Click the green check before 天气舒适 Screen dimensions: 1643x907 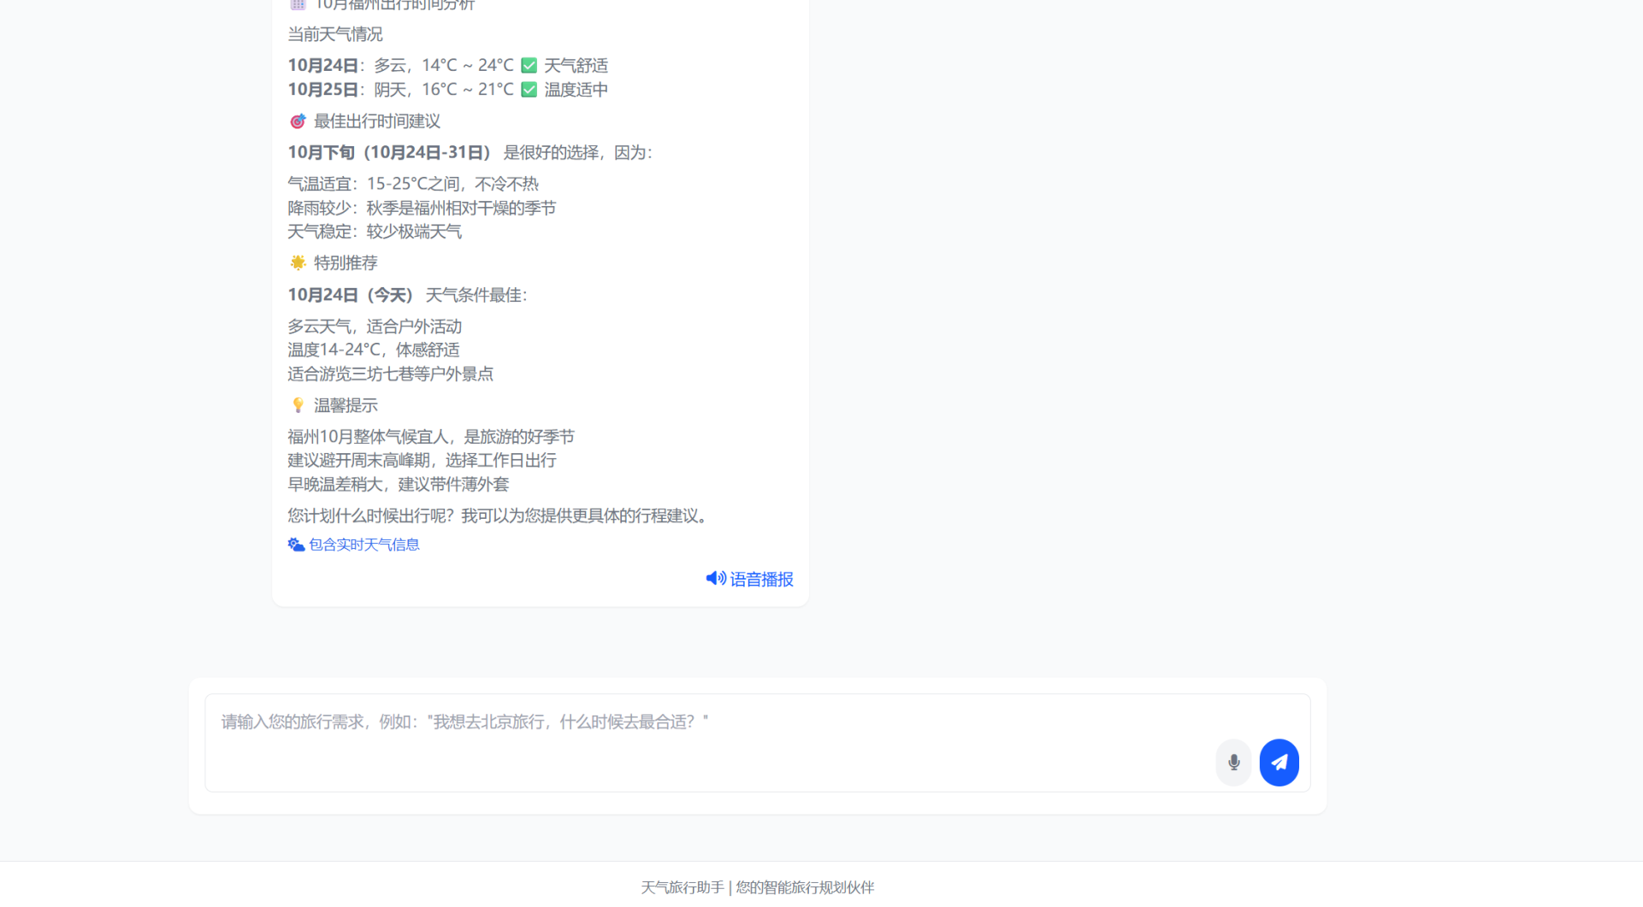click(529, 66)
